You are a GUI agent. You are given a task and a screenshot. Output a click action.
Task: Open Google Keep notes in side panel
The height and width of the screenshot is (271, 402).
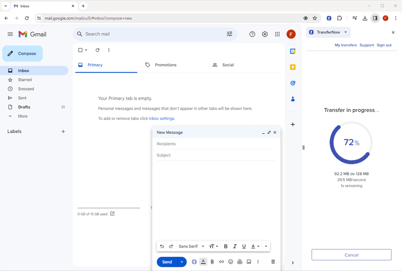[x=293, y=67]
